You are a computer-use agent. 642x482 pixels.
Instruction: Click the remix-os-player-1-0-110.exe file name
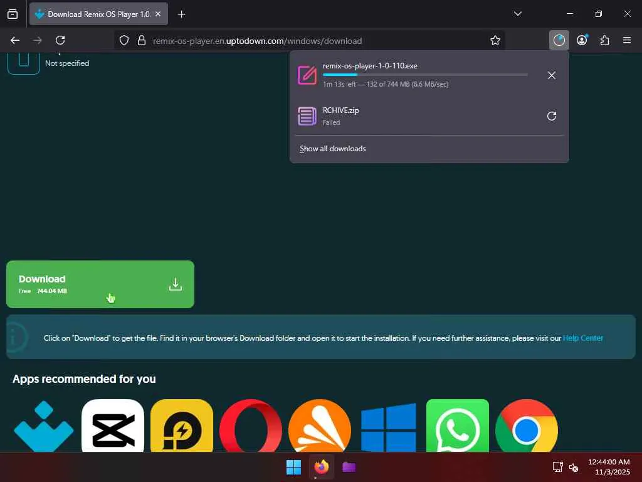tap(370, 65)
